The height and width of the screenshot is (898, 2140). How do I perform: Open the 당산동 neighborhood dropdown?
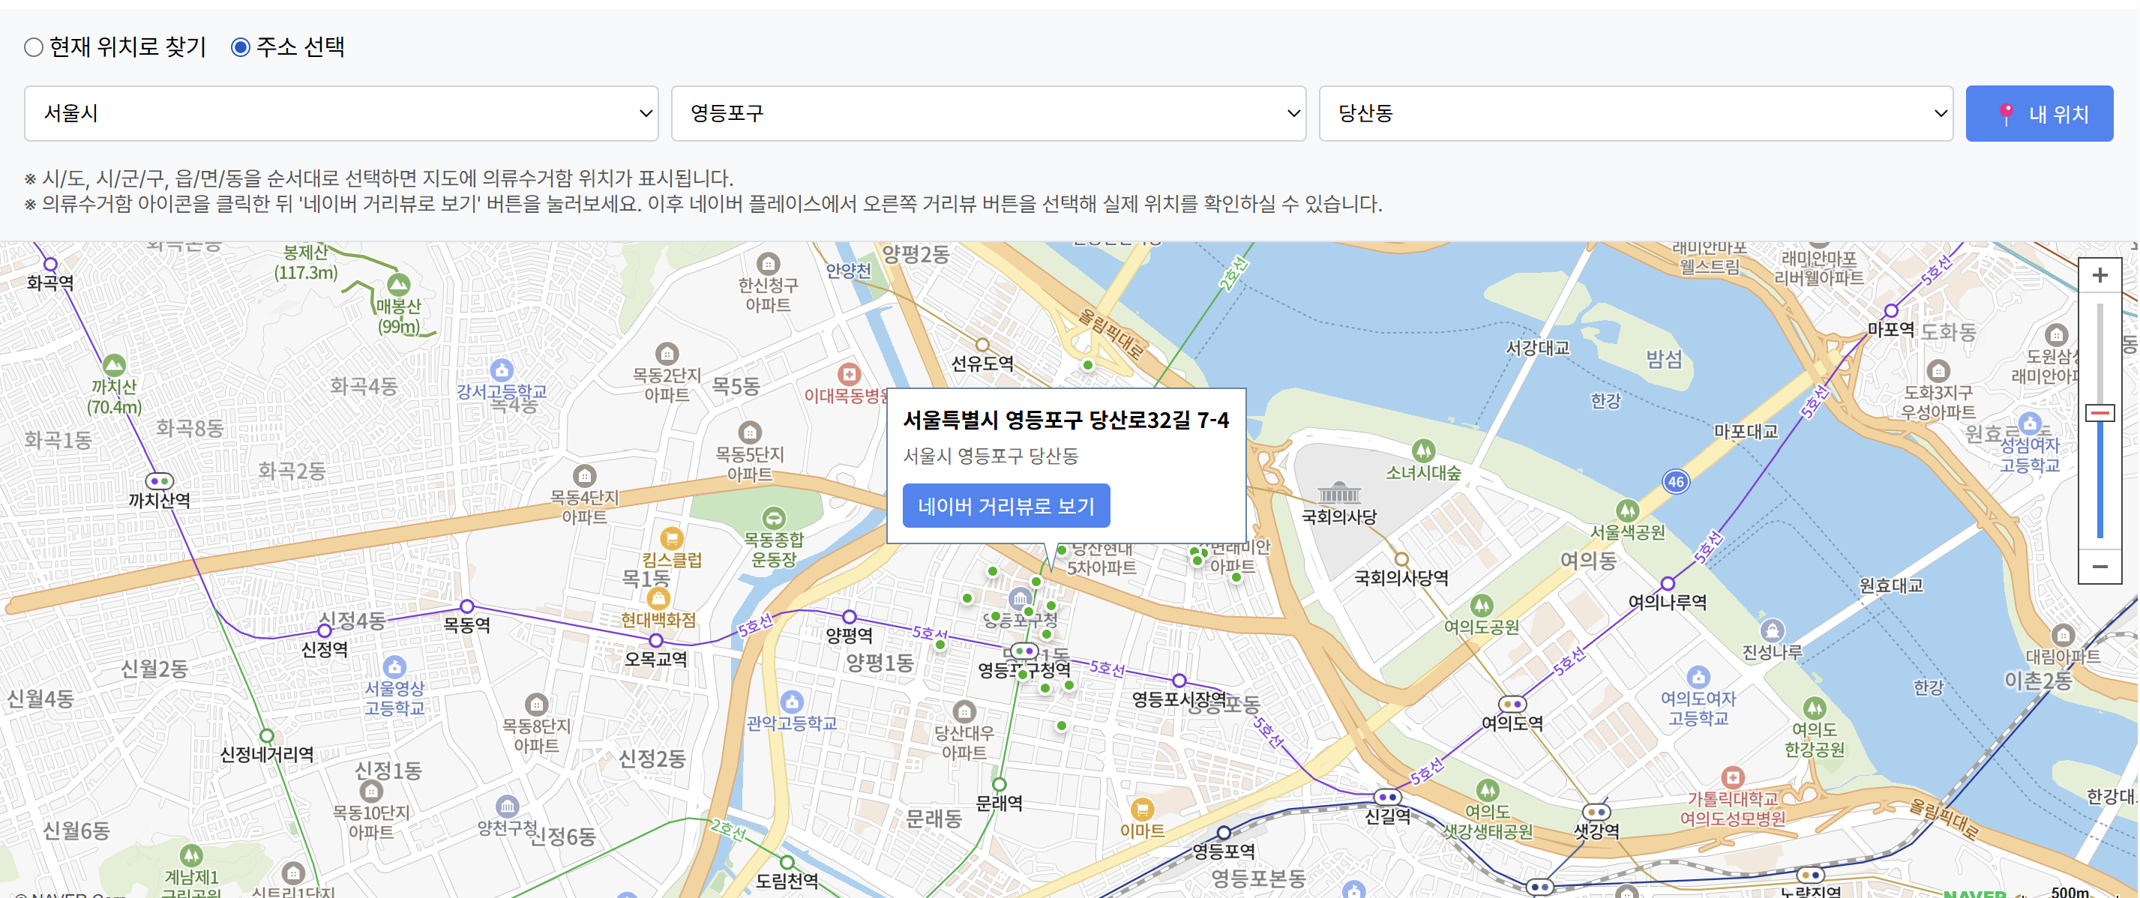(1635, 114)
